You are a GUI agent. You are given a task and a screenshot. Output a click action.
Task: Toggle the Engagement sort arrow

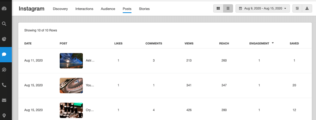(x=273, y=43)
